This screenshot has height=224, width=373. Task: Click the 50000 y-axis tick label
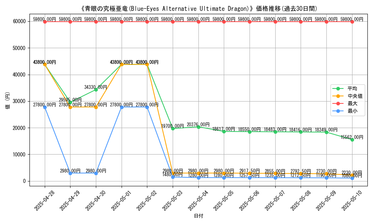click(x=19, y=48)
